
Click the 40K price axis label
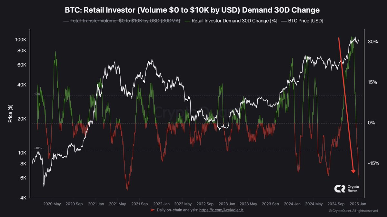[x=21, y=85]
